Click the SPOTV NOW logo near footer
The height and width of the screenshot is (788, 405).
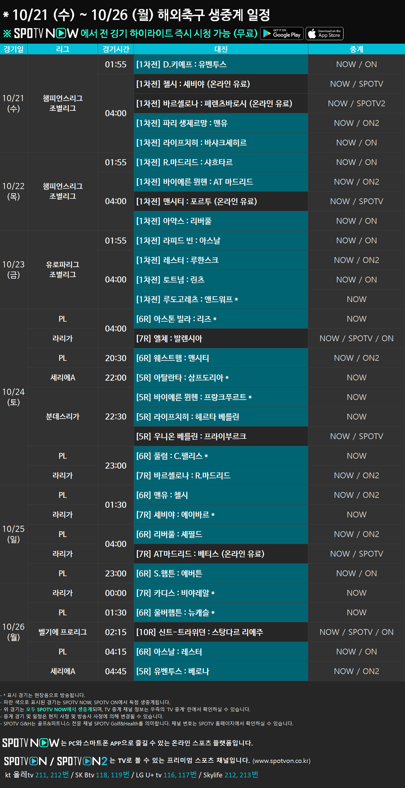pyautogui.click(x=31, y=743)
